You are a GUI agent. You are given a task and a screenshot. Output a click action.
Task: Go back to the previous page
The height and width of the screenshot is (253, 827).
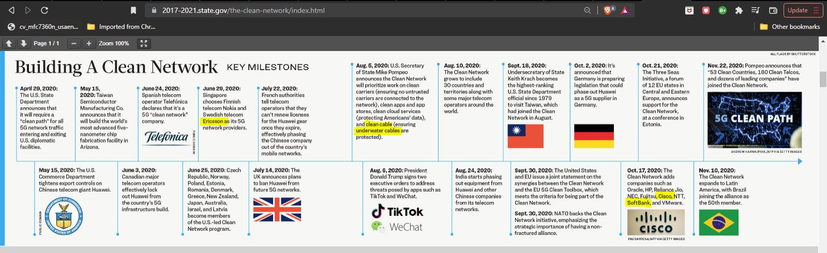click(11, 10)
